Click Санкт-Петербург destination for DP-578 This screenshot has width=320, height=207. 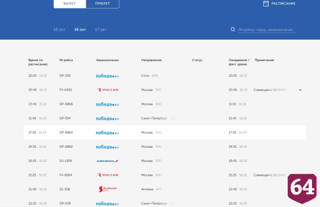pyautogui.click(x=158, y=203)
